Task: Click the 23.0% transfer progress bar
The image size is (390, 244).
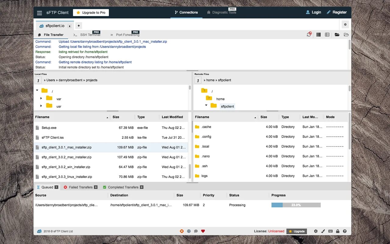Action: tap(296, 205)
